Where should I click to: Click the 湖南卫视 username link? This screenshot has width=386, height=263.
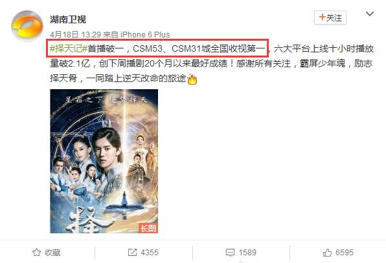point(68,19)
